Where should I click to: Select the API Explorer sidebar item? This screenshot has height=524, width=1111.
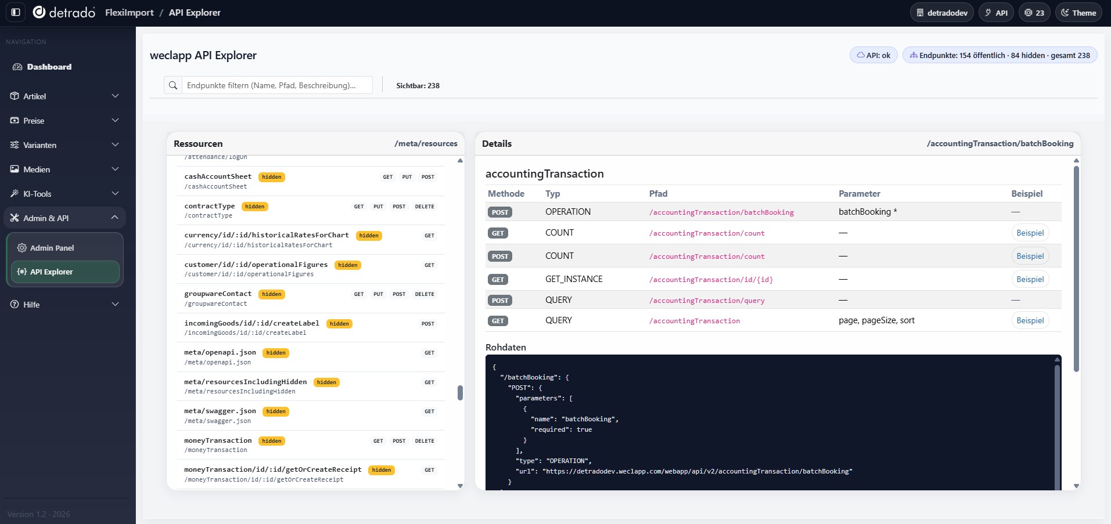65,272
